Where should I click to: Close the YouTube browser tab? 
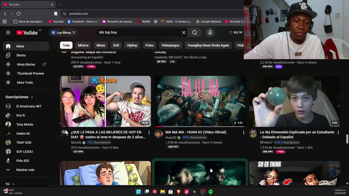pyautogui.click(x=52, y=4)
